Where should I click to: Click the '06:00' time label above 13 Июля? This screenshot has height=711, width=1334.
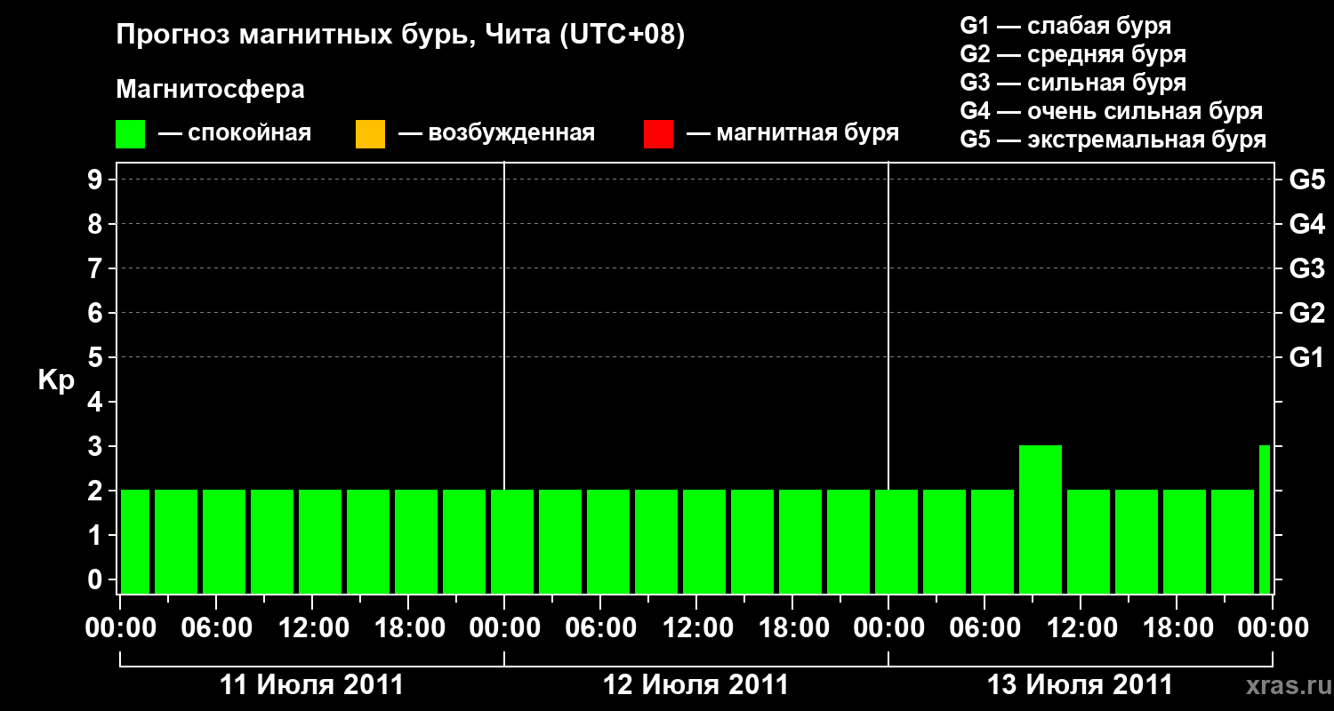[984, 628]
